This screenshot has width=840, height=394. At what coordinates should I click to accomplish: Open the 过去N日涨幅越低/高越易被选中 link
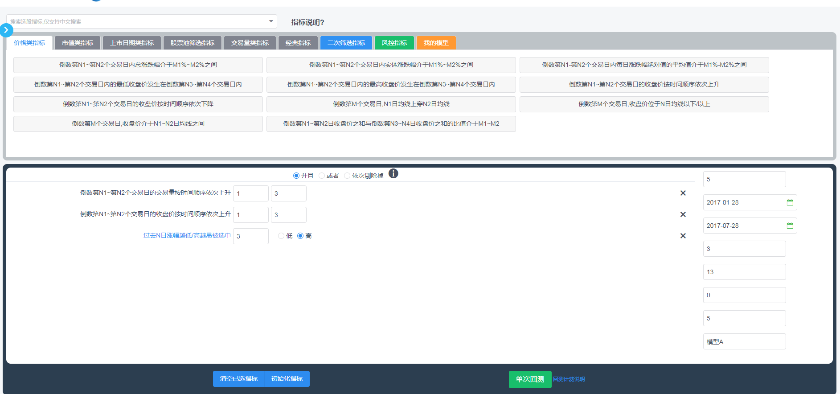click(x=187, y=235)
